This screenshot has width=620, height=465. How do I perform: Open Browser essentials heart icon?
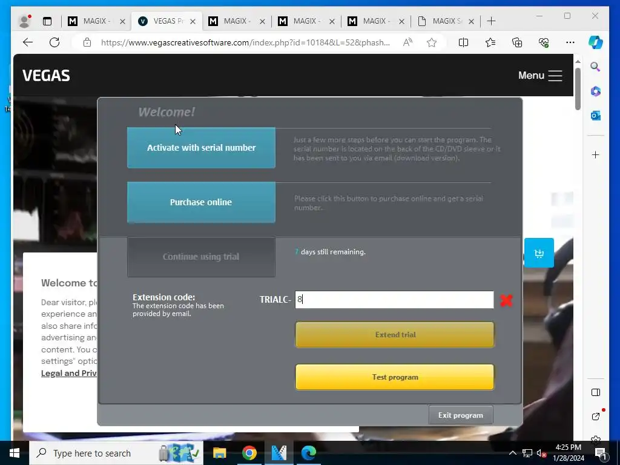(x=544, y=42)
